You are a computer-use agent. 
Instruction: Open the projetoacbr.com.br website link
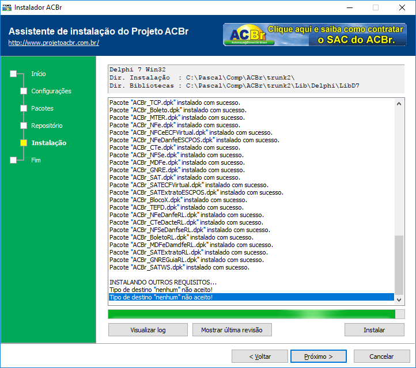[x=54, y=43]
